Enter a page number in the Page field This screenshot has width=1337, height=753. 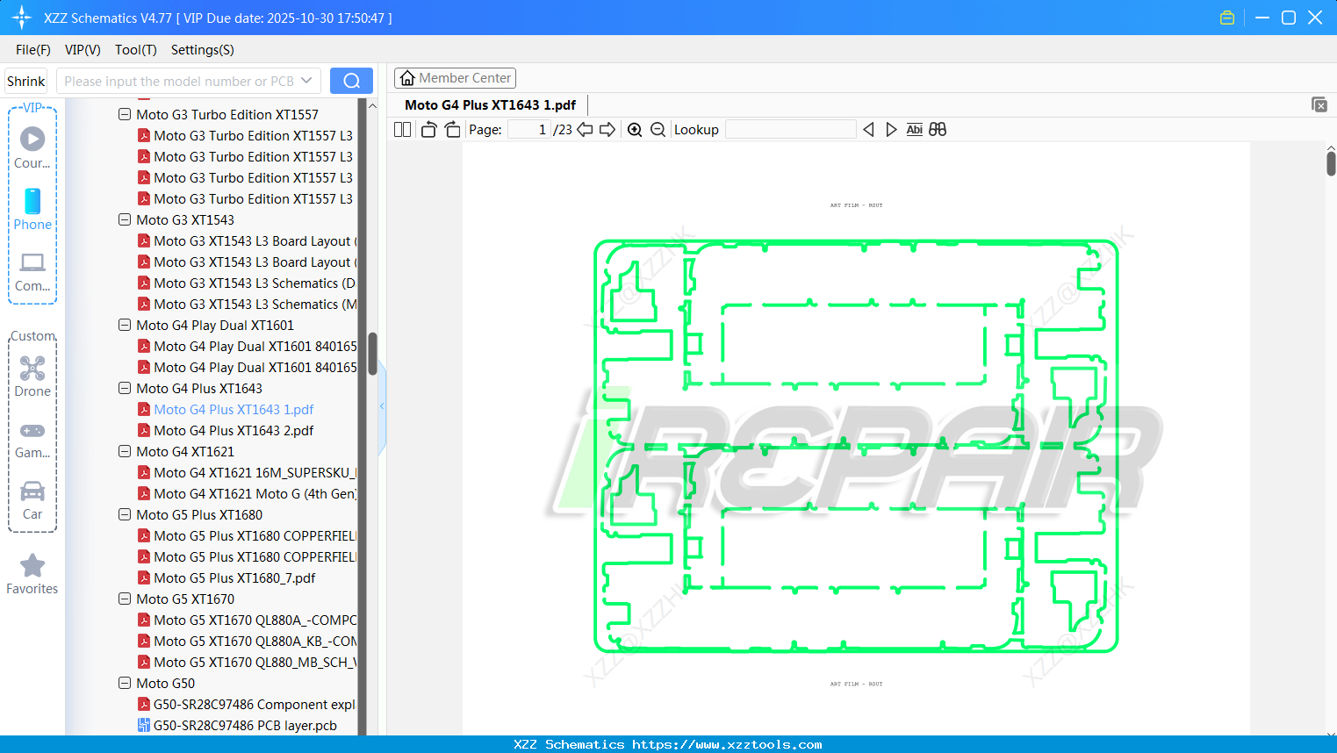tap(527, 128)
